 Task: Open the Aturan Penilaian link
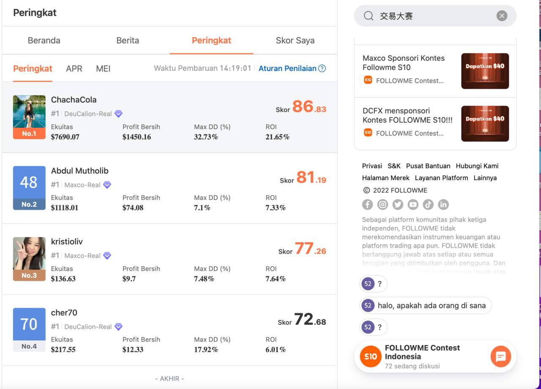click(287, 68)
